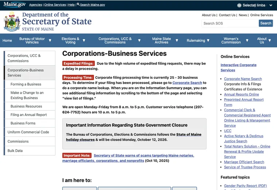Select Bulk Data in sidebar

pyautogui.click(x=30, y=151)
